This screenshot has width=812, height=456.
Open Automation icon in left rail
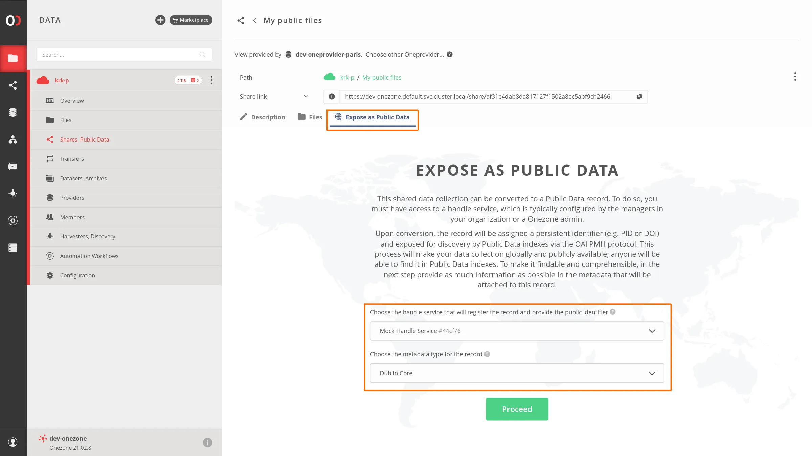(13, 221)
